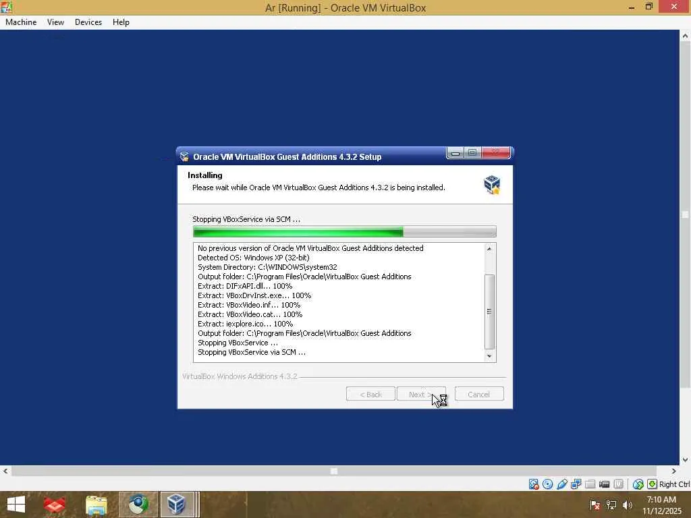Open the Devices menu
This screenshot has width=691, height=518.
[88, 22]
